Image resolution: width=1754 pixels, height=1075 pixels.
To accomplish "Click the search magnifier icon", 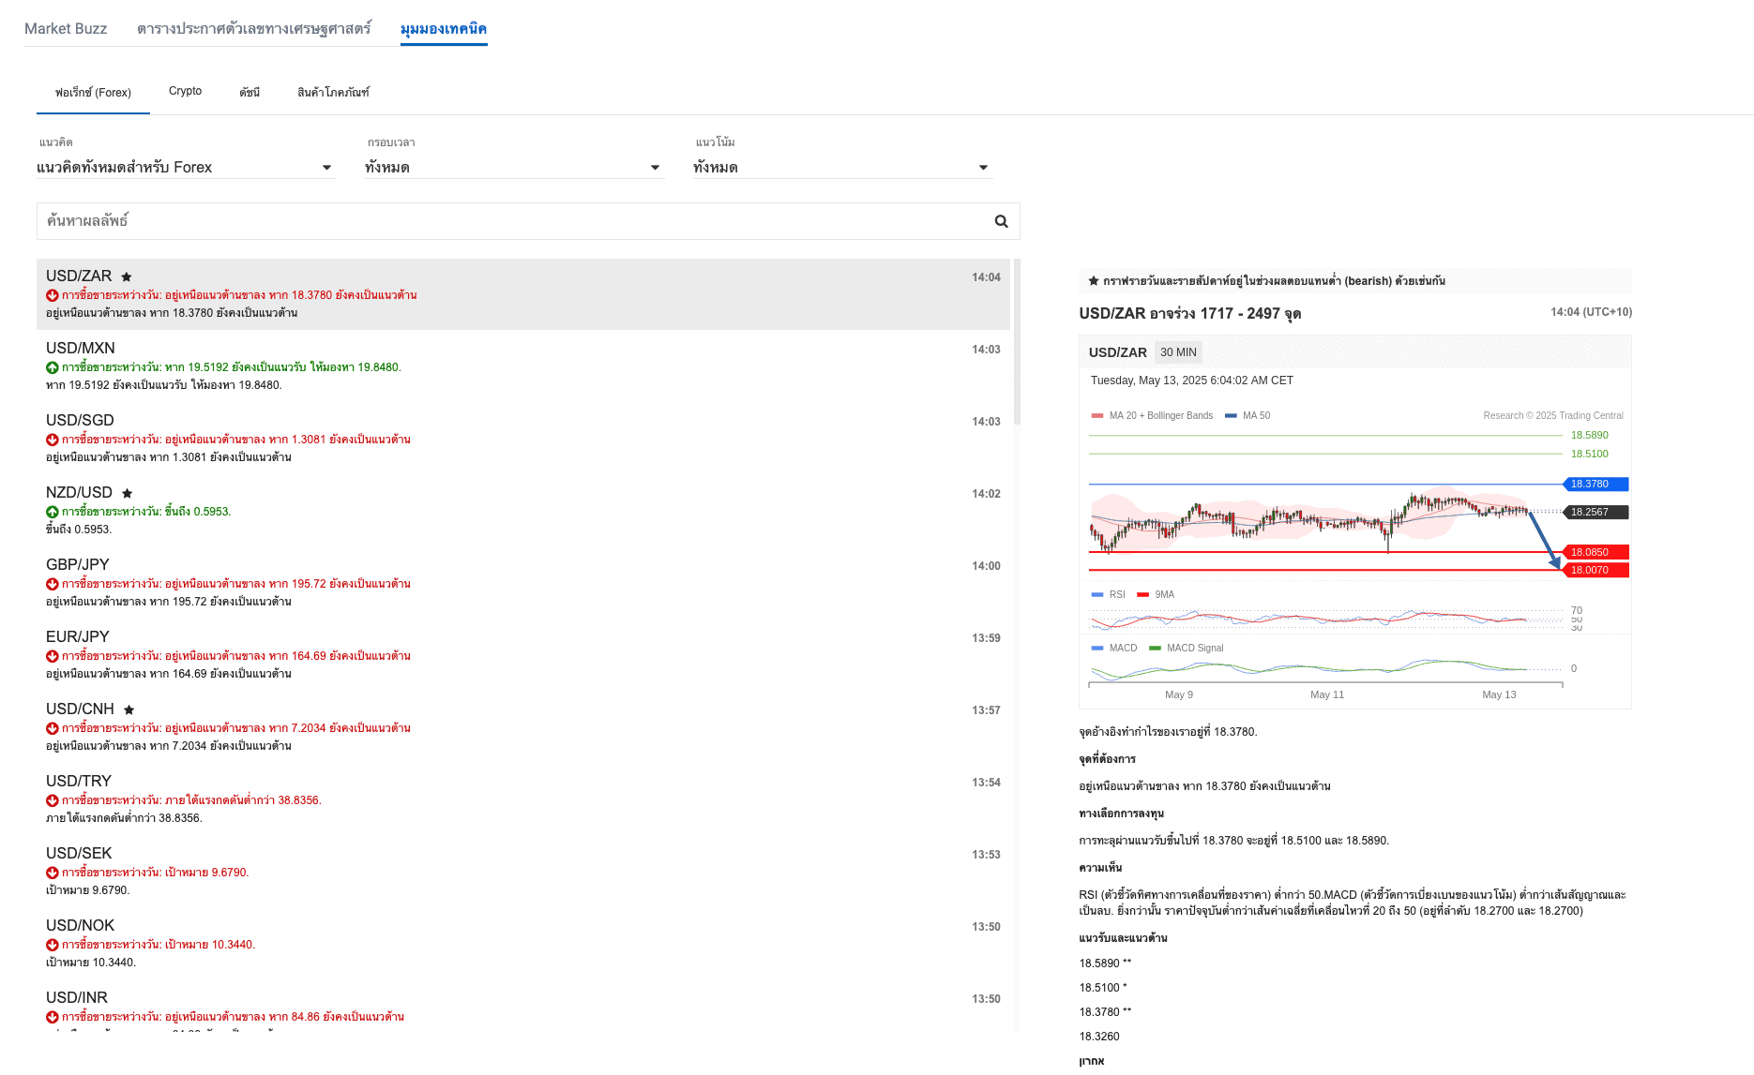I will coord(1001,221).
